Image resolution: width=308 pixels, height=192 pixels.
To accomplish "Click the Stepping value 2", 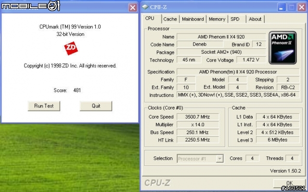I will [x=288, y=80].
